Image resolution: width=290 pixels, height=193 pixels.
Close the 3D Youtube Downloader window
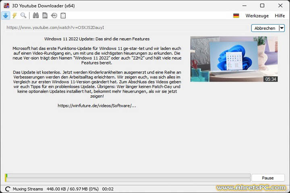[280, 6]
